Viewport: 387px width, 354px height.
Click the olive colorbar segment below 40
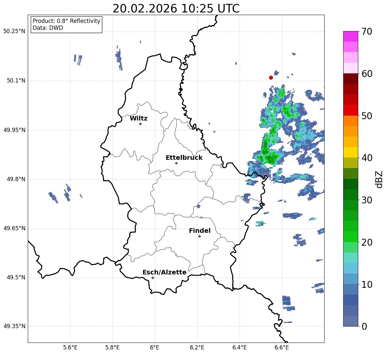(x=350, y=163)
